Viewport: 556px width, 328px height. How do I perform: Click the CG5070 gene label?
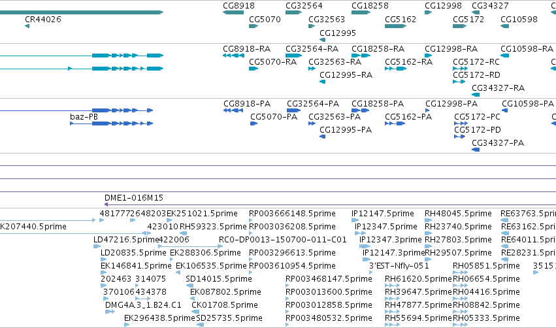(265, 20)
